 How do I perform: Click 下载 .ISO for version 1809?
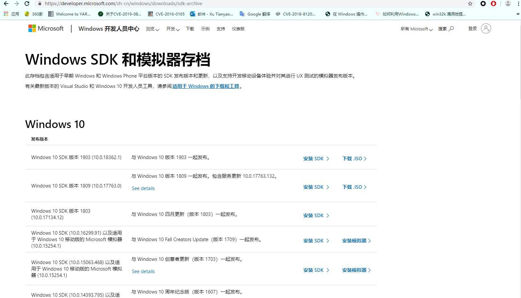354,187
